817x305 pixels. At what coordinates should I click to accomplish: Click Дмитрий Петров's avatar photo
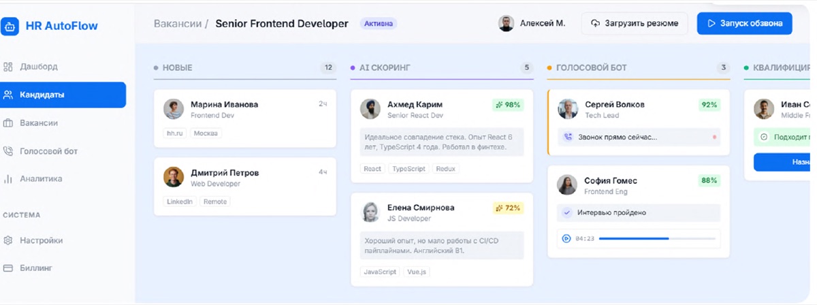pyautogui.click(x=174, y=177)
